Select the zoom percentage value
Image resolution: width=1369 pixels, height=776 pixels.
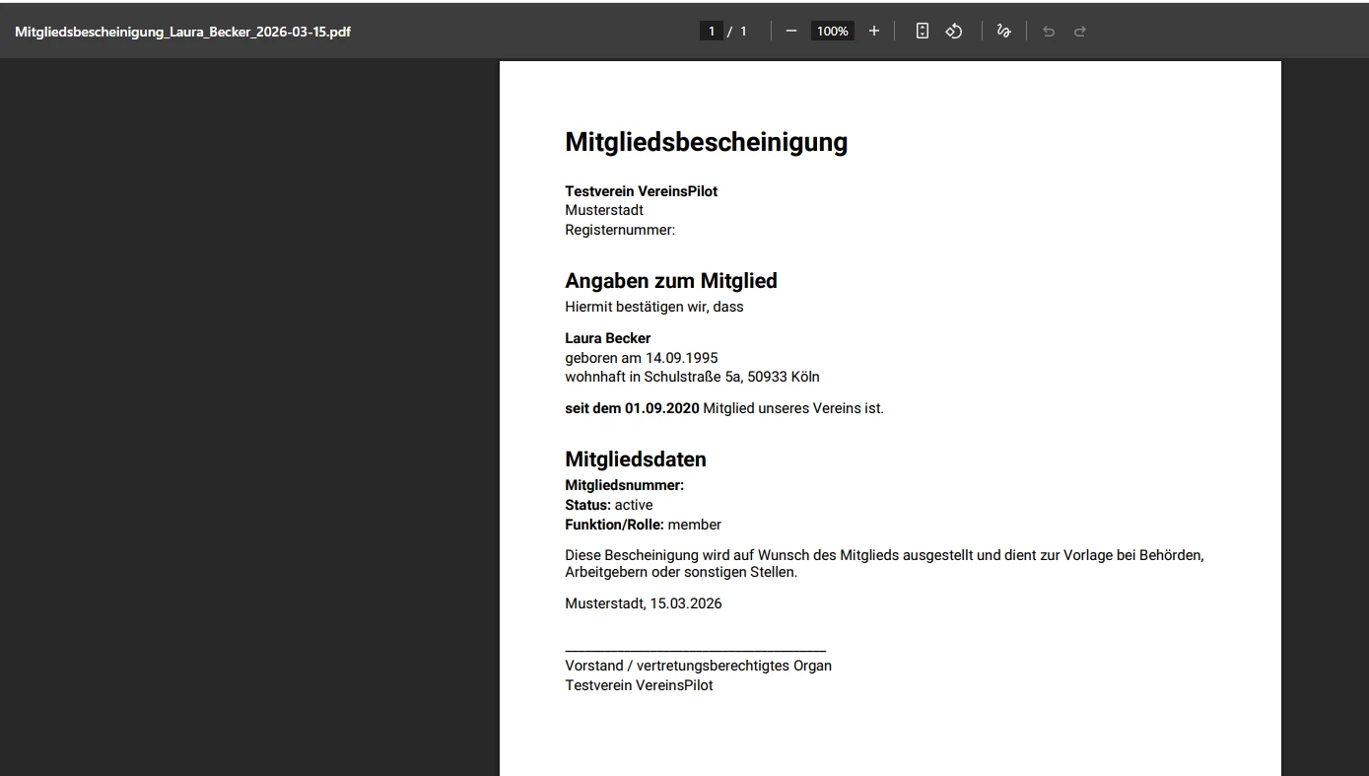(831, 31)
